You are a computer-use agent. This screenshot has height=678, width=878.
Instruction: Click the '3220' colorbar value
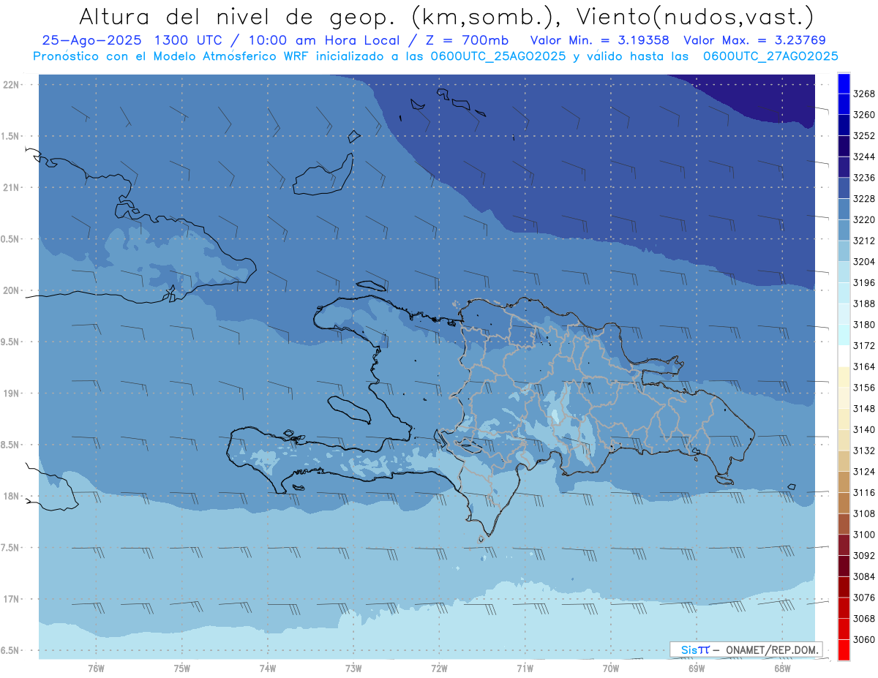tap(864, 219)
